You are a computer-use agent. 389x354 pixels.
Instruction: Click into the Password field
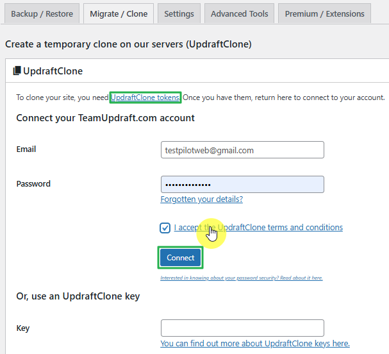242,185
